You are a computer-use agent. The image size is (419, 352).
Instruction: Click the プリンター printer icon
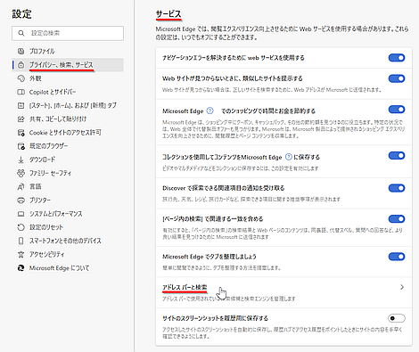tap(21, 201)
